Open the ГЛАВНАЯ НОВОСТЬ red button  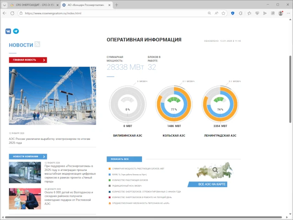click(x=28, y=60)
